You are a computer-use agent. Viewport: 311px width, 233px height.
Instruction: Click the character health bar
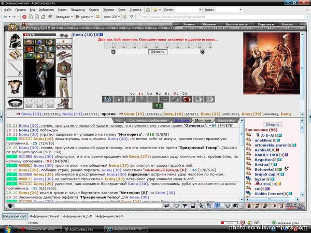tap(40, 35)
